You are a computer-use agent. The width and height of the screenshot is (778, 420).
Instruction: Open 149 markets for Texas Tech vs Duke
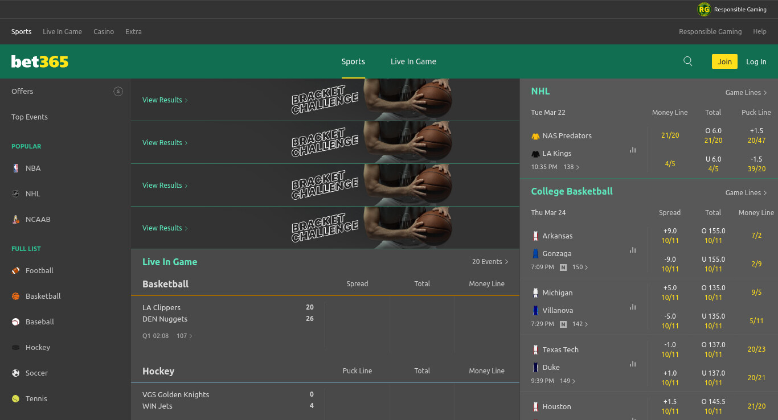tap(568, 381)
